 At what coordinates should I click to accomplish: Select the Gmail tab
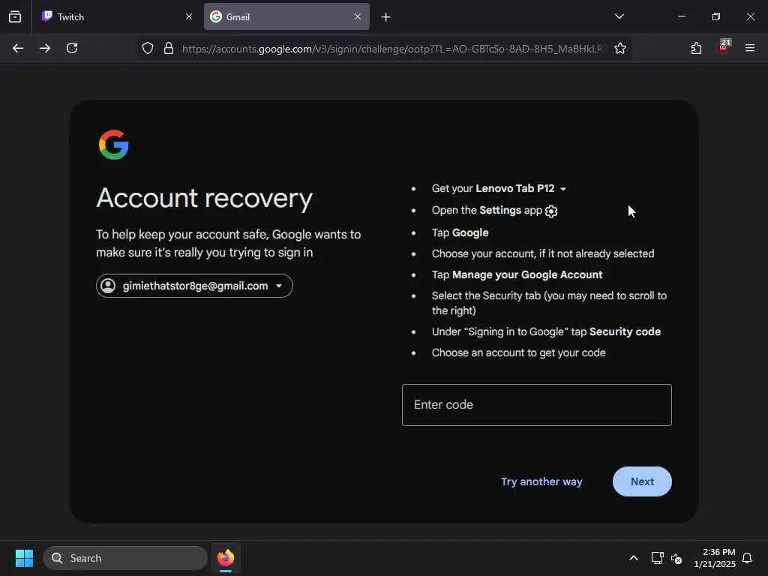286,16
